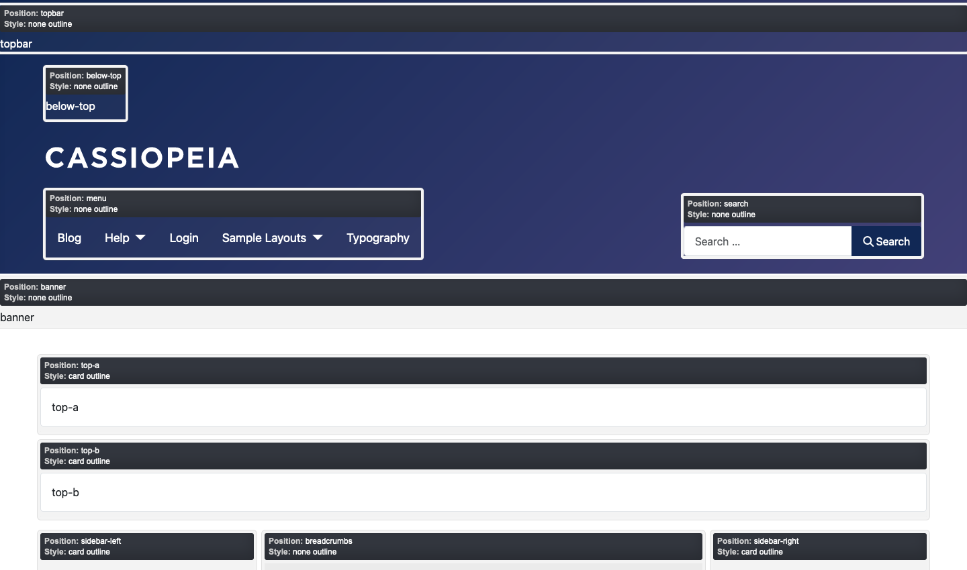967x570 pixels.
Task: Click the Search text input field
Action: pos(768,241)
